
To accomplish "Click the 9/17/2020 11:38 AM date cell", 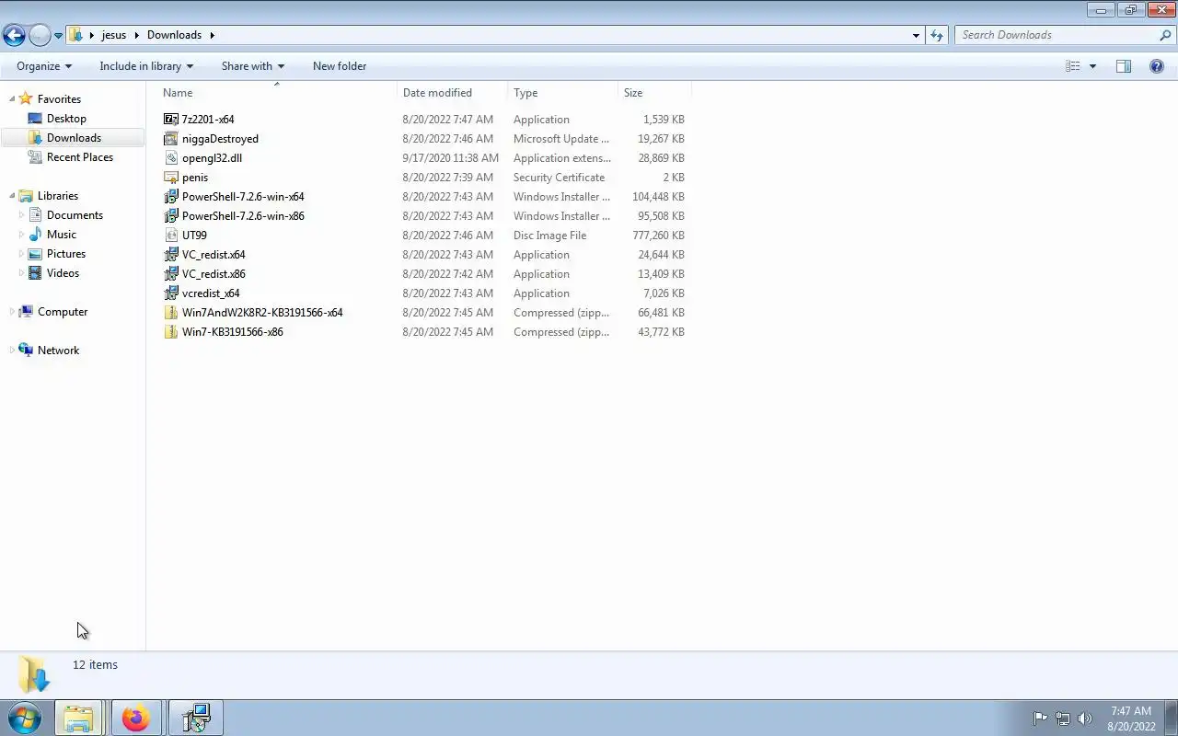I will pyautogui.click(x=450, y=158).
